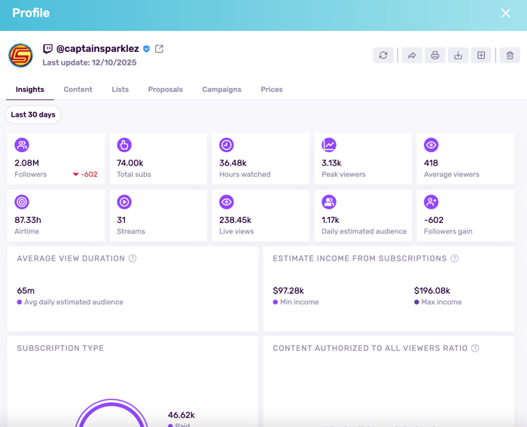Click the Followers stat card
Image resolution: width=527 pixels, height=427 pixels.
(56, 159)
